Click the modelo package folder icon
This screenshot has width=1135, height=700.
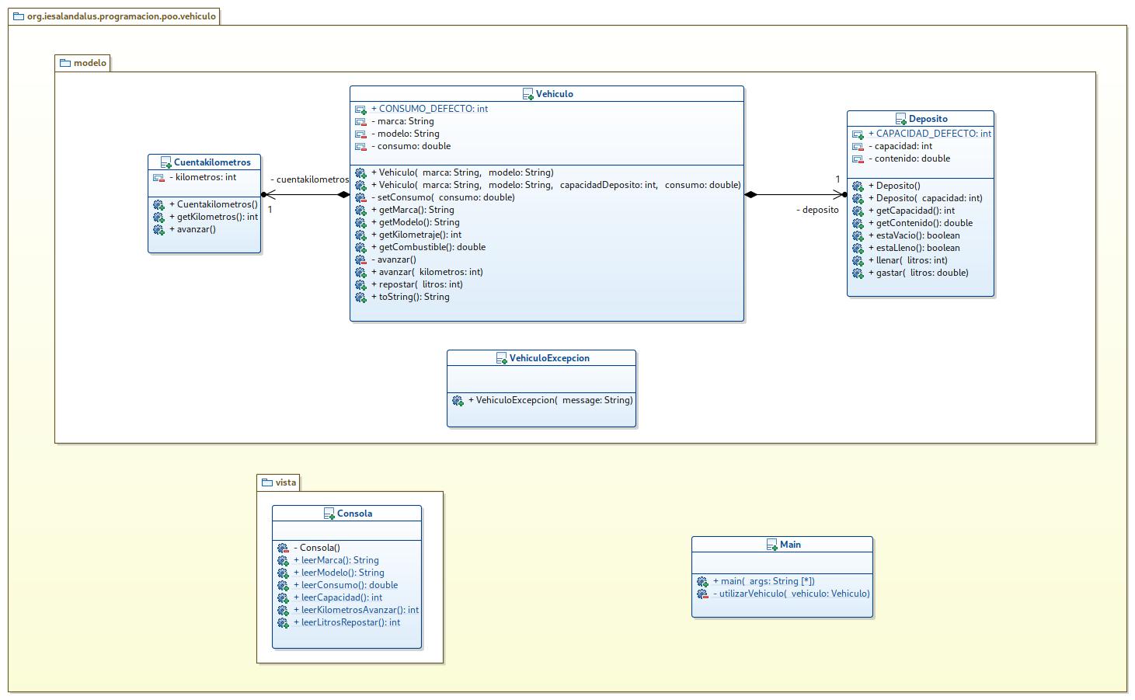coord(65,63)
